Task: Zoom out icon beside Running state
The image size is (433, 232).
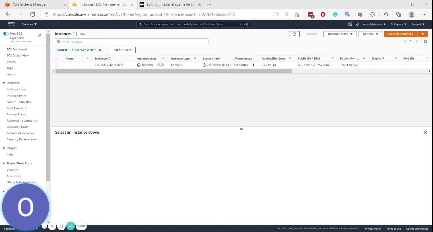Action: [162, 65]
